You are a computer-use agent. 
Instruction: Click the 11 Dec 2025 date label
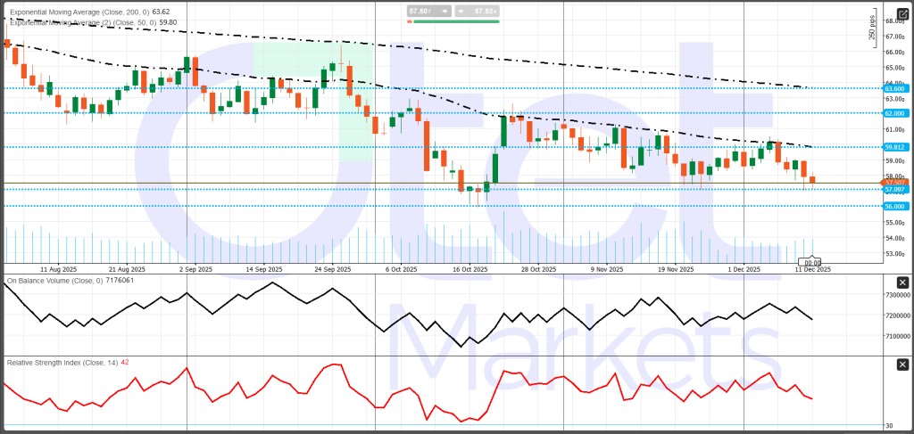pyautogui.click(x=813, y=269)
